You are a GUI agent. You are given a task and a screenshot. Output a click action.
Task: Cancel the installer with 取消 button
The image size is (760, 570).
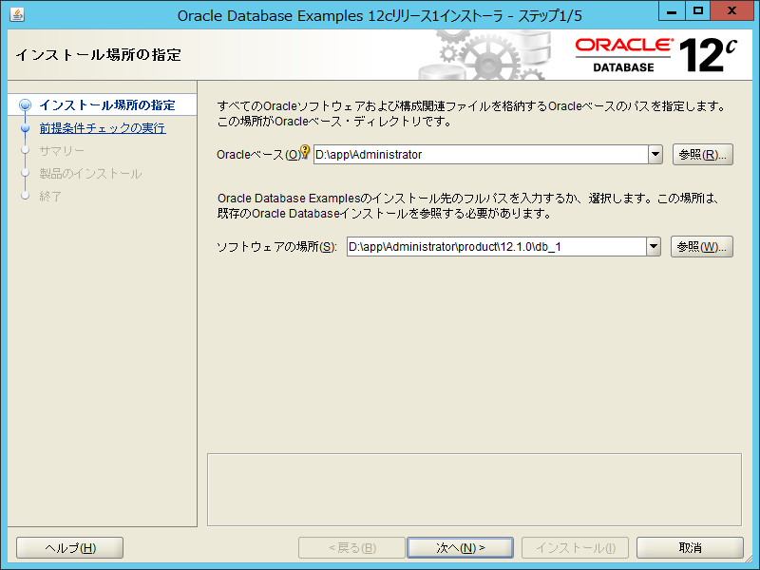point(690,548)
